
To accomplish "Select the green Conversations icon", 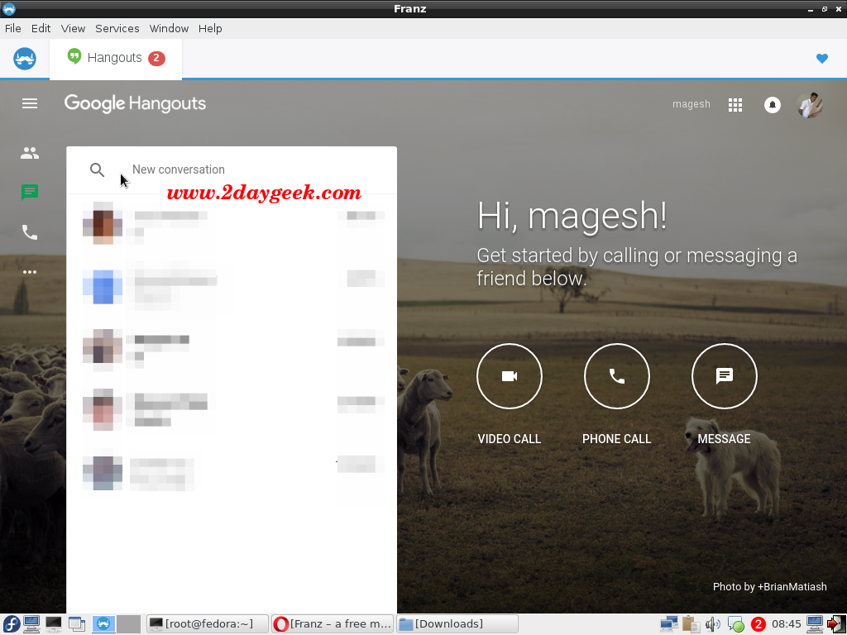I will [30, 192].
